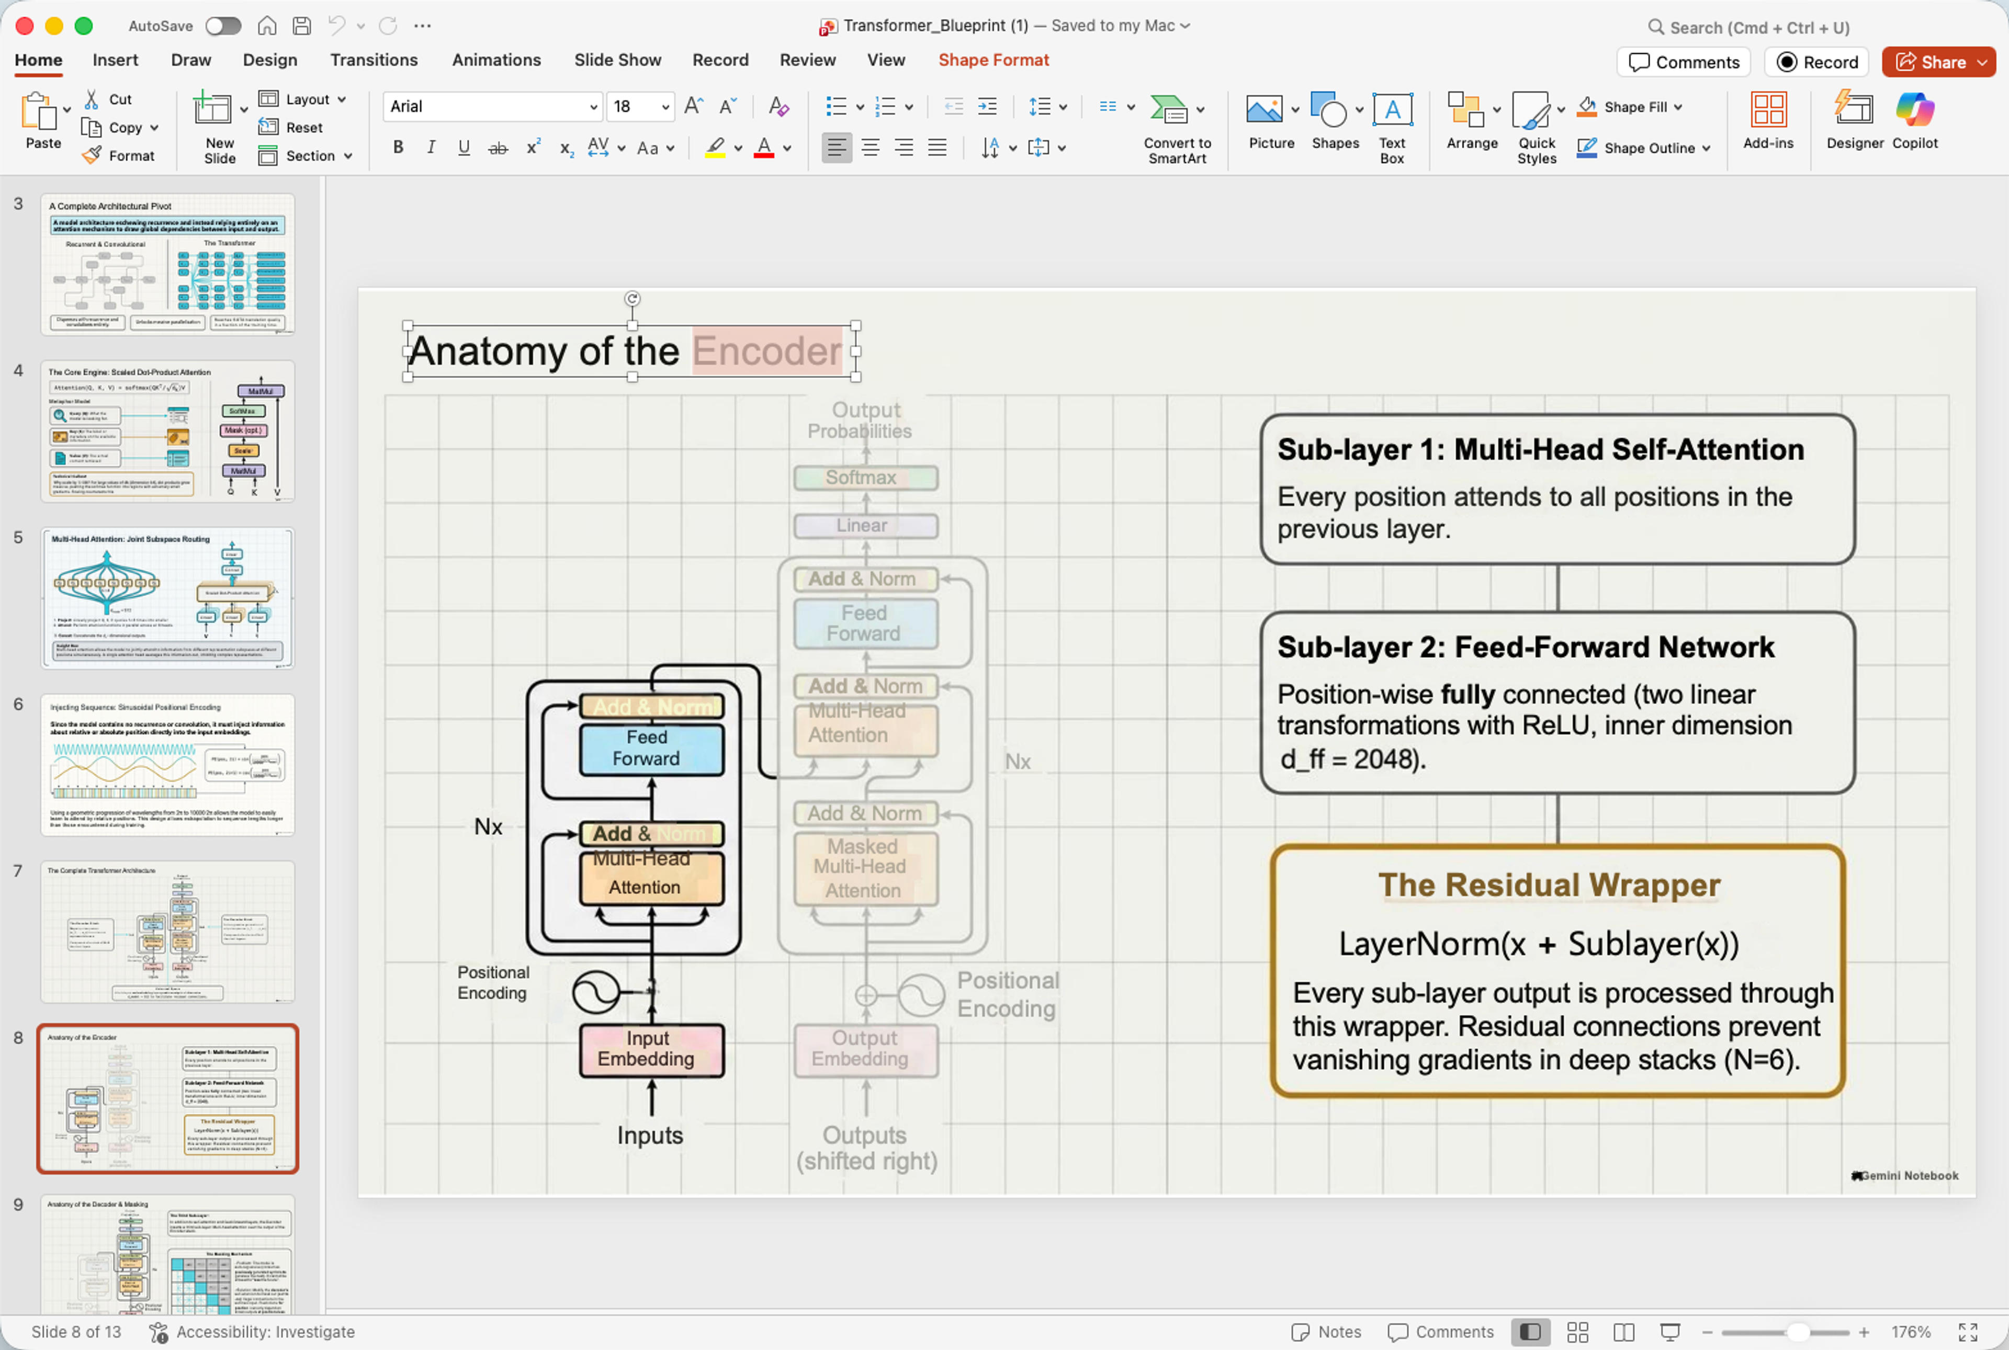The image size is (2009, 1350).
Task: Click the Format painter icon
Action: pos(91,156)
